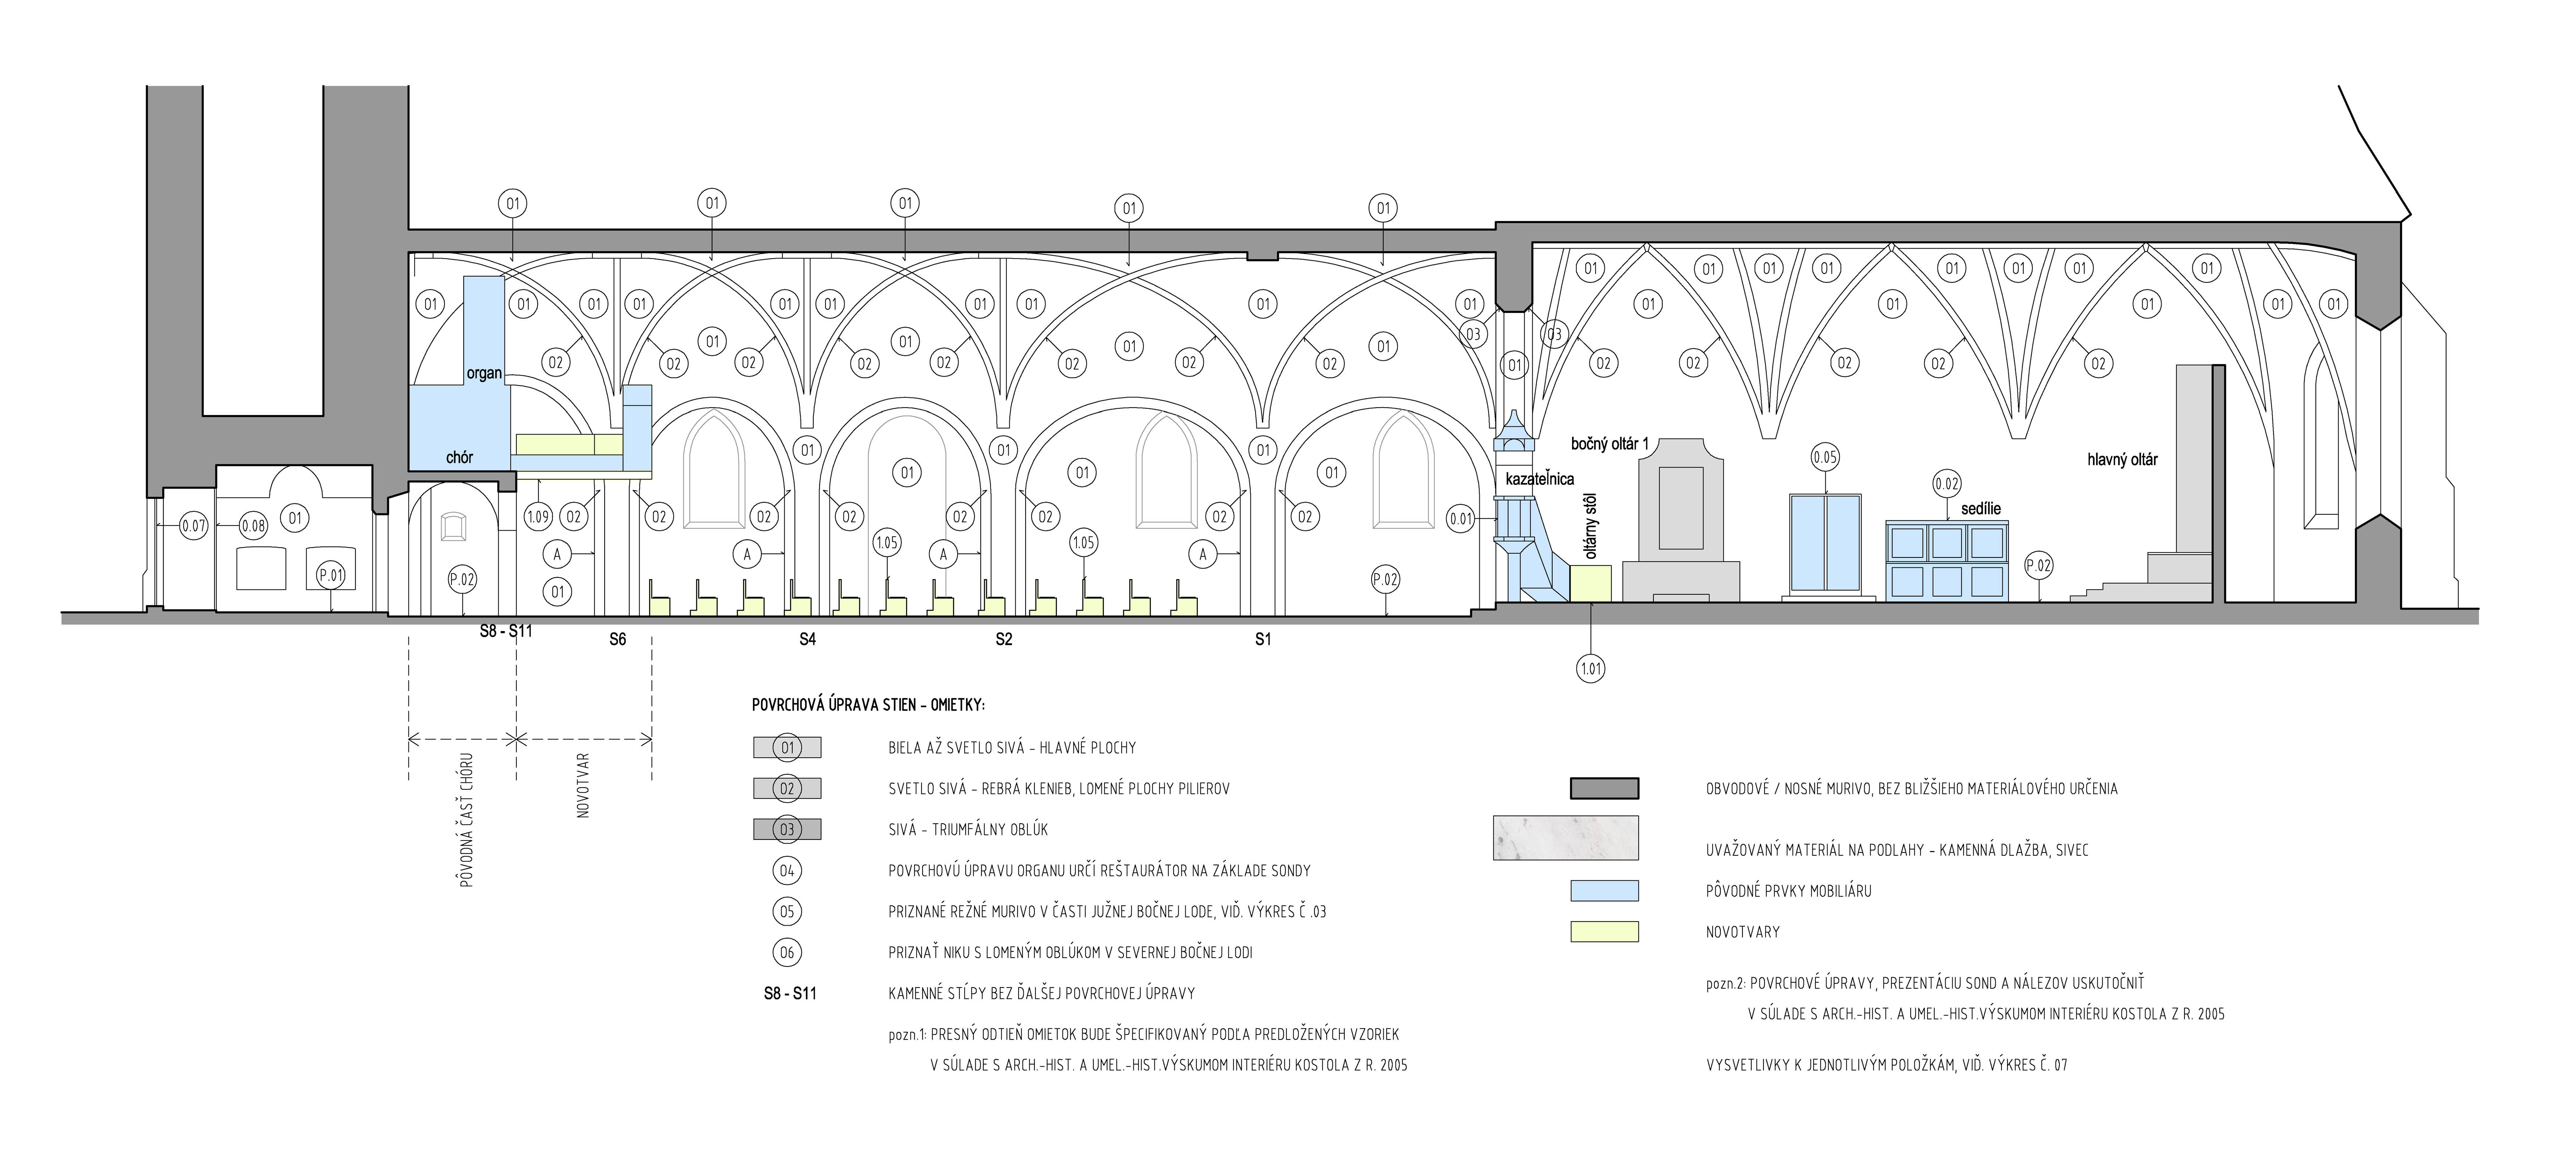Click the S8 - S11 column label under section
2576x1151 pixels.
point(506,631)
